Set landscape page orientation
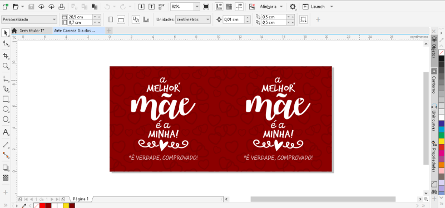This screenshot has height=208, width=445. coord(121,19)
